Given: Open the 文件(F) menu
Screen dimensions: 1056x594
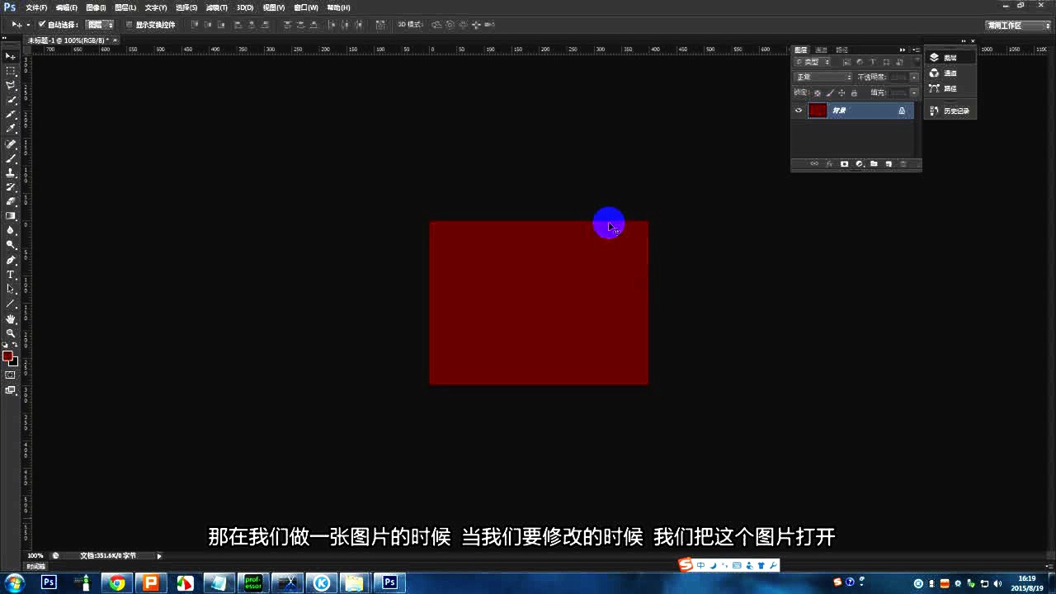Looking at the screenshot, I should (x=36, y=7).
